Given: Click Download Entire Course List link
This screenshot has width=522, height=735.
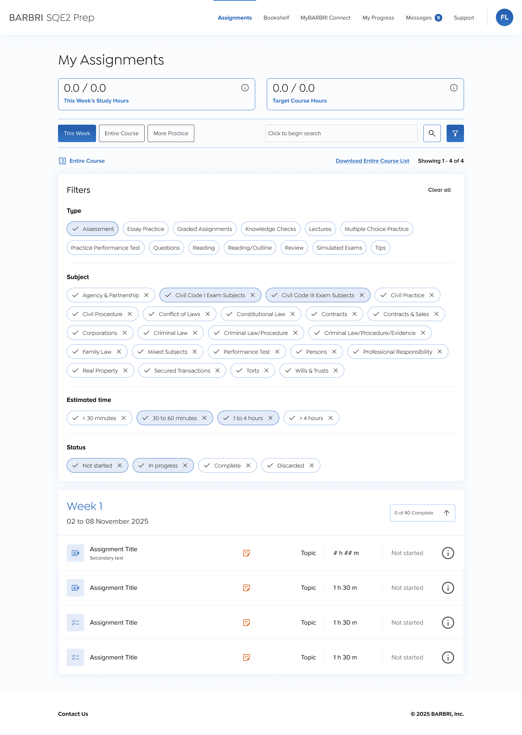Looking at the screenshot, I should click(x=372, y=161).
